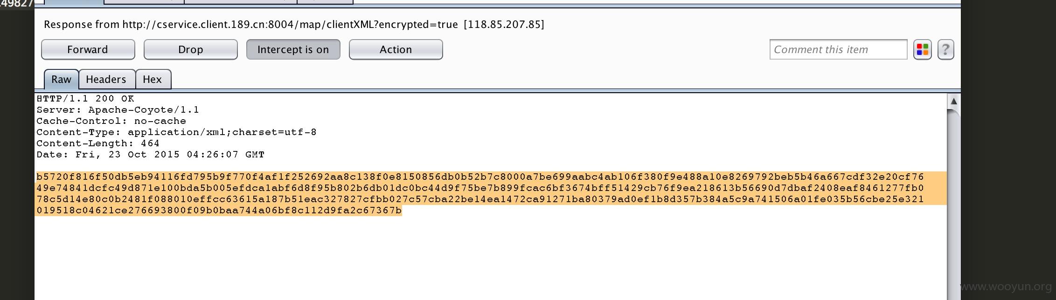Click the vertical scrollbar thumb
The image size is (1056, 300).
point(953,205)
